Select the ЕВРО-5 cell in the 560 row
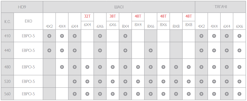This screenshot has height=101, width=247. click(28, 94)
